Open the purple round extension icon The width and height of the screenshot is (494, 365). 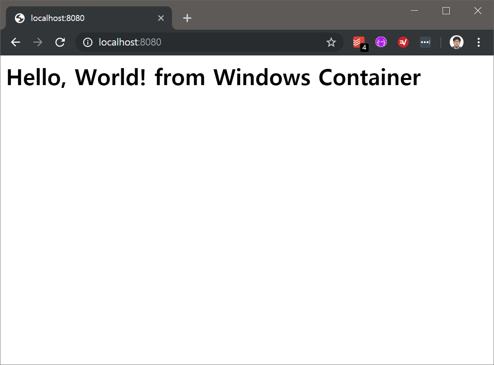[381, 42]
